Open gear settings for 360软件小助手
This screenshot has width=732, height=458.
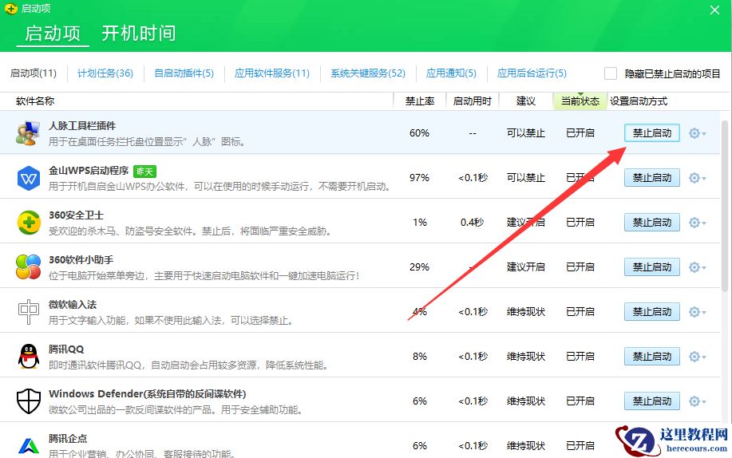point(697,267)
